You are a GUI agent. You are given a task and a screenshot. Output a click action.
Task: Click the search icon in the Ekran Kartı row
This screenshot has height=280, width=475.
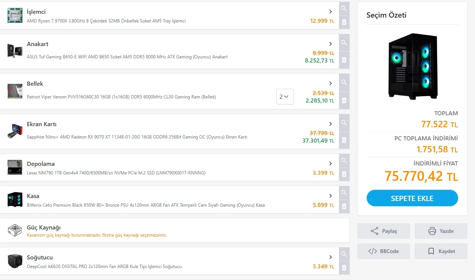(x=344, y=122)
